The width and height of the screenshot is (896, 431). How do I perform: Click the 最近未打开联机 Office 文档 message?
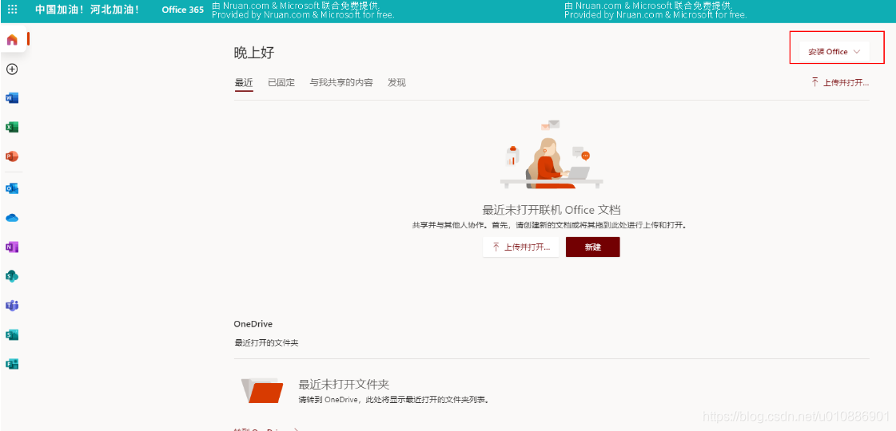(x=552, y=209)
